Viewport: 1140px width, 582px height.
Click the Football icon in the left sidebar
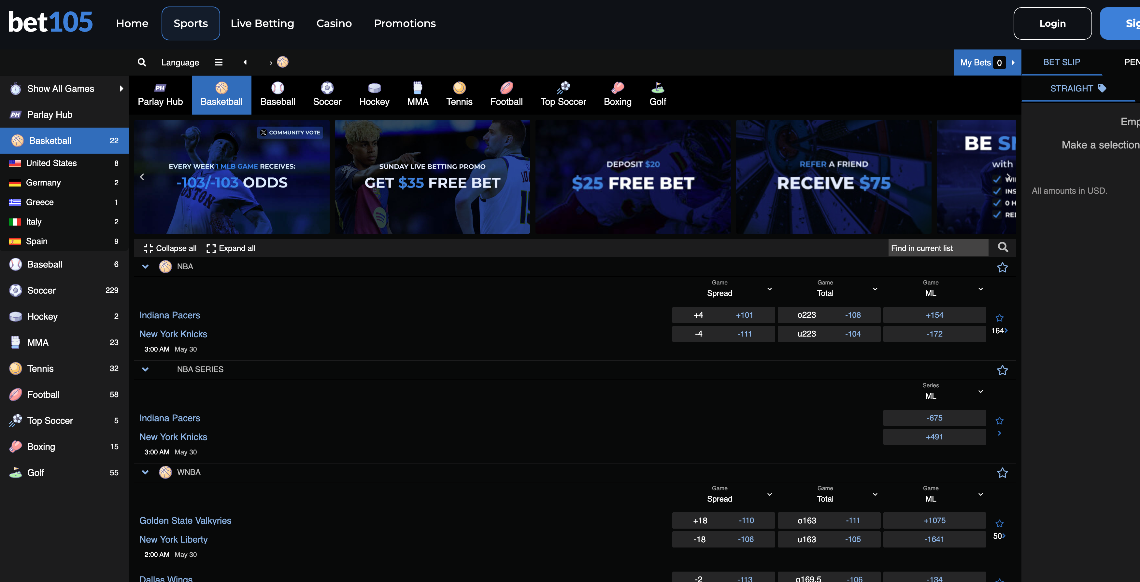tap(16, 395)
